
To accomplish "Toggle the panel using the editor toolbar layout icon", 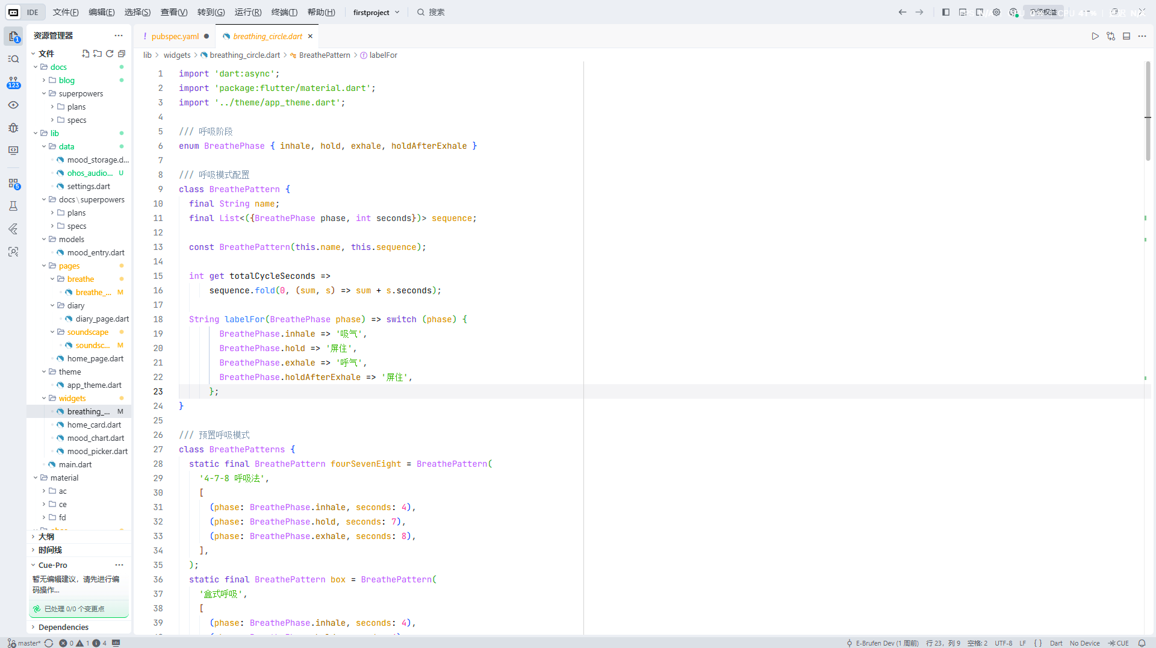I will point(1126,36).
